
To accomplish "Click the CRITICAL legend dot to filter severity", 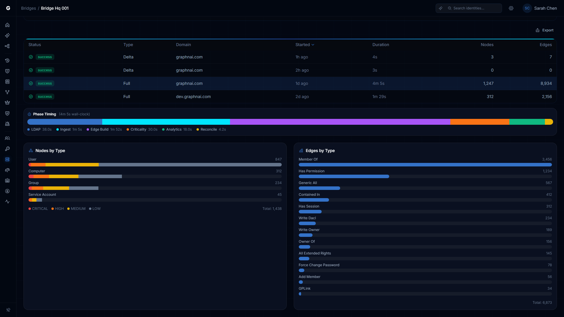I will coord(29,209).
